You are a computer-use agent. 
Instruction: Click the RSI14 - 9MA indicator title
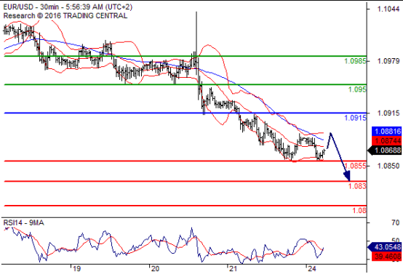24,223
